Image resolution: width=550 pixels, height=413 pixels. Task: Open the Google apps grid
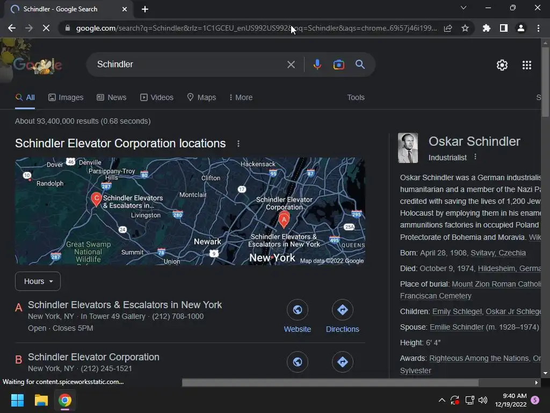(527, 65)
